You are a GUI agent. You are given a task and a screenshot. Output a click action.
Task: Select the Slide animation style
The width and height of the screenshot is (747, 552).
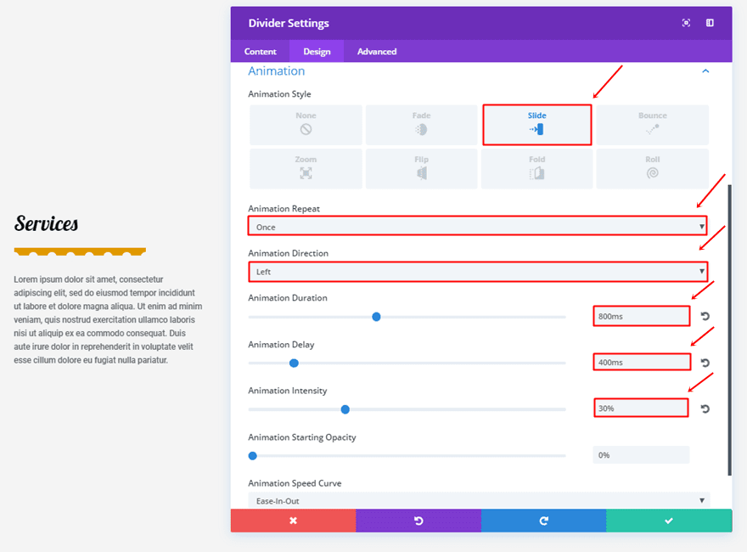click(x=536, y=124)
